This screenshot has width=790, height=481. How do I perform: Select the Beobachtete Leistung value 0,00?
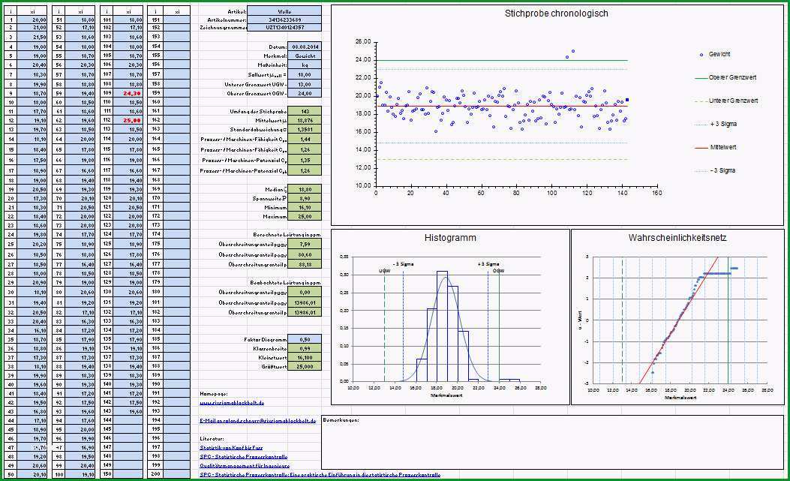pos(305,293)
